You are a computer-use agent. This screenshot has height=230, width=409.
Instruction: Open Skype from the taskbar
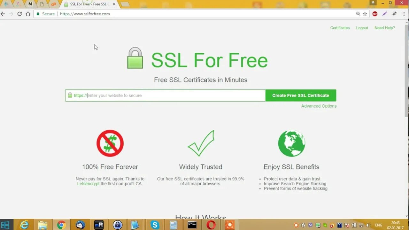(155, 225)
